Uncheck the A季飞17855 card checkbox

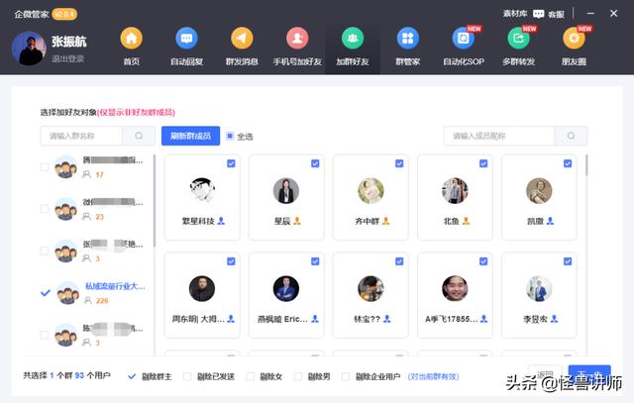point(483,261)
